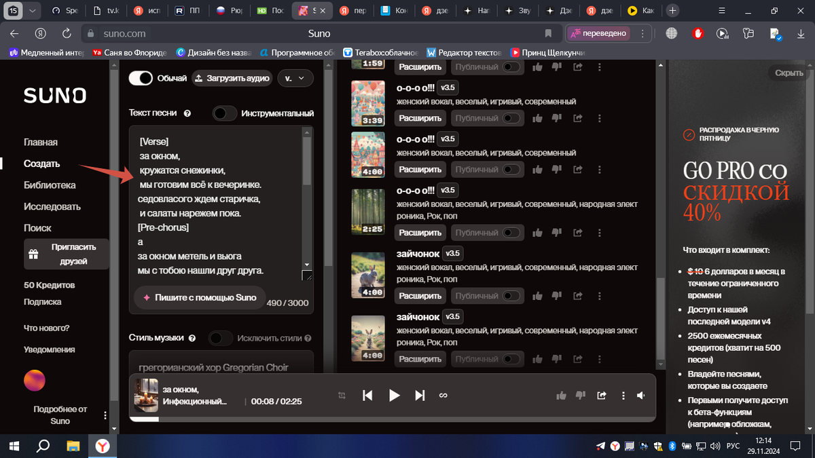Click help icon beside Исключить стили
The height and width of the screenshot is (458, 815).
coord(308,338)
